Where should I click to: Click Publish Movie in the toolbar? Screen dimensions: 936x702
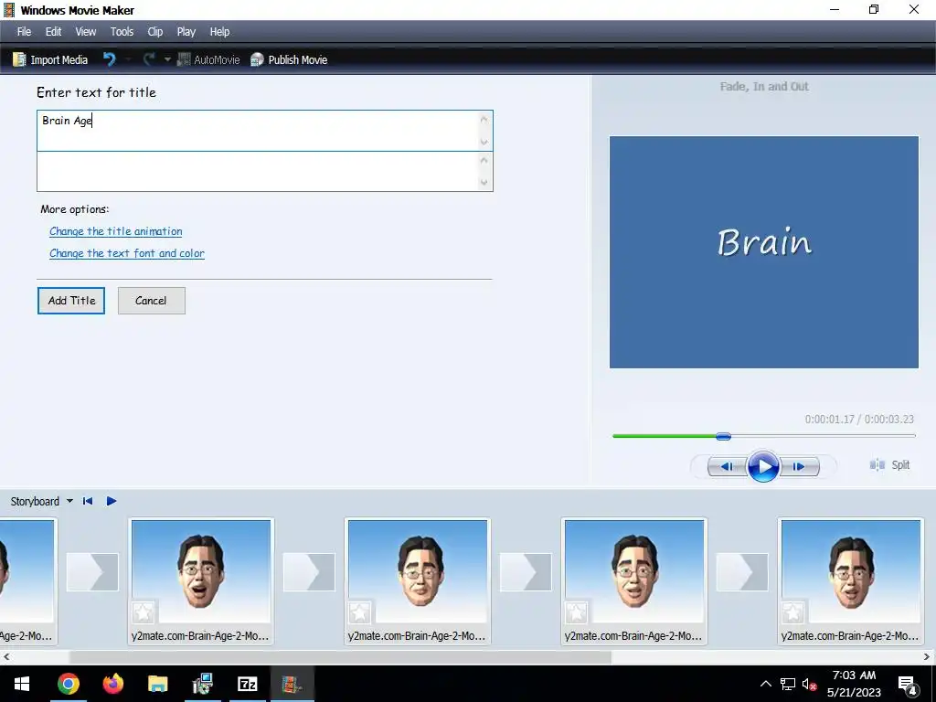(289, 59)
